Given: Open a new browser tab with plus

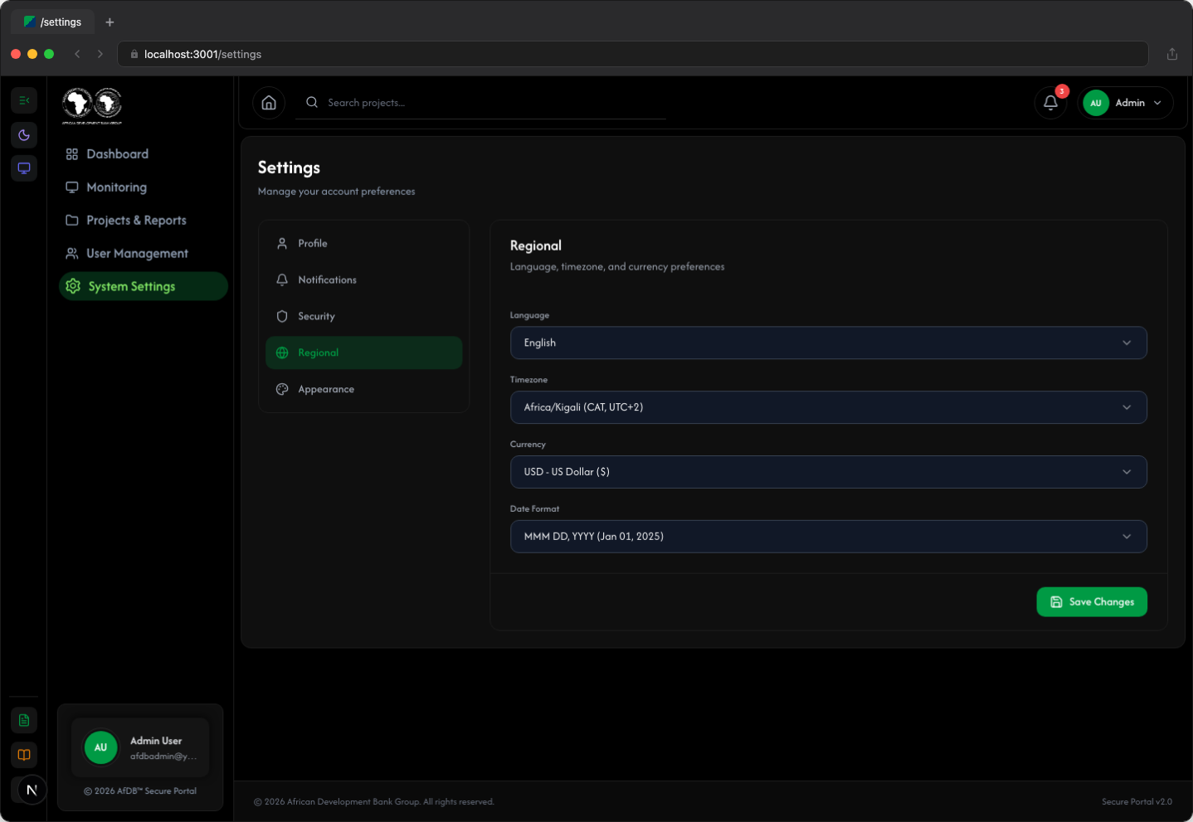Looking at the screenshot, I should tap(110, 22).
